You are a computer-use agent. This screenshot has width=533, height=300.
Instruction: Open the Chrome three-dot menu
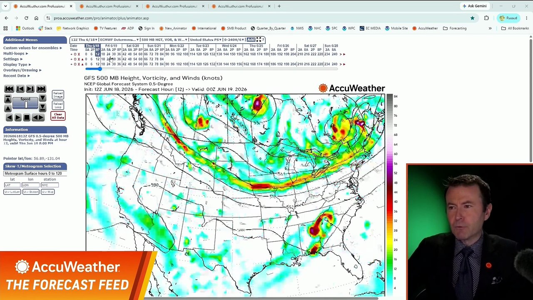pyautogui.click(x=526, y=18)
